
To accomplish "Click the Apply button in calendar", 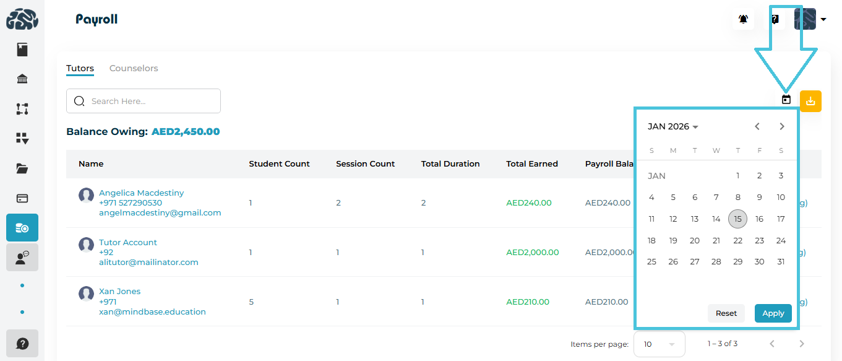I will [x=773, y=313].
